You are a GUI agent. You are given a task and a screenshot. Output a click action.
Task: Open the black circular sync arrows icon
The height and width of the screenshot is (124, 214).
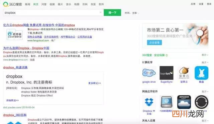click(201, 102)
